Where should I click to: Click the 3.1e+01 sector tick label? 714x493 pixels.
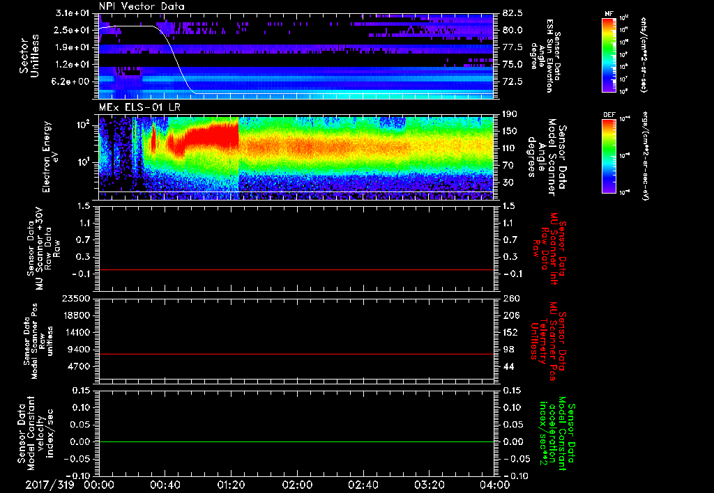[x=73, y=13]
